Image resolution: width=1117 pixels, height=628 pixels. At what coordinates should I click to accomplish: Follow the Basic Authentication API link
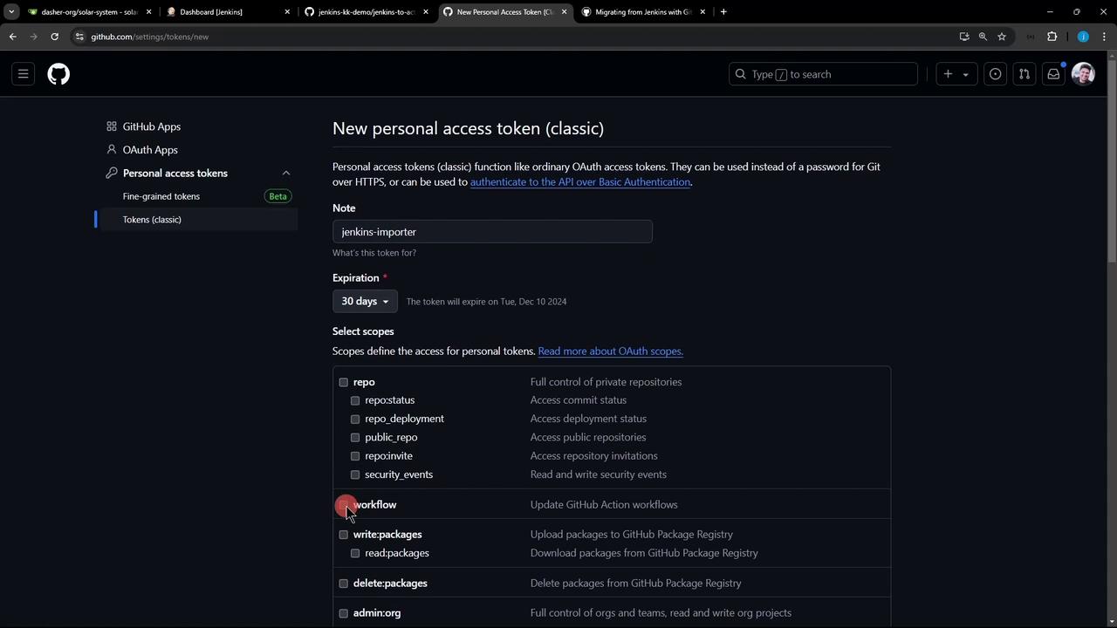click(579, 182)
